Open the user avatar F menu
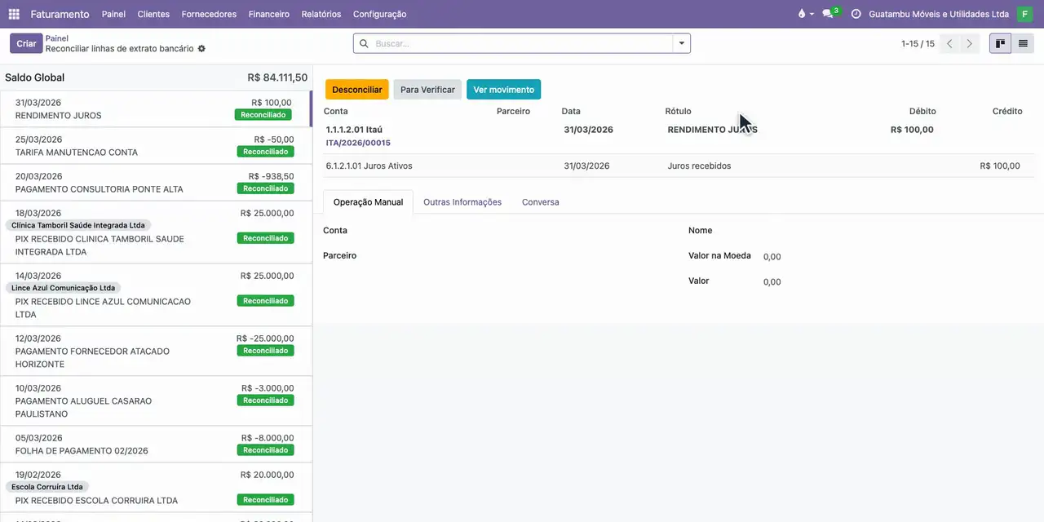The image size is (1044, 522). point(1024,14)
